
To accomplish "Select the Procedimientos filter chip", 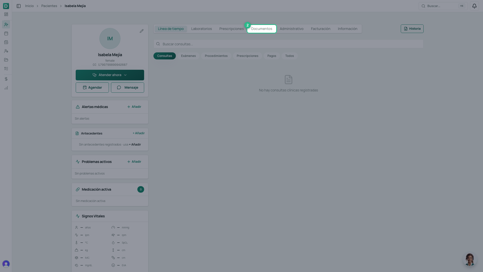I will 216,56.
